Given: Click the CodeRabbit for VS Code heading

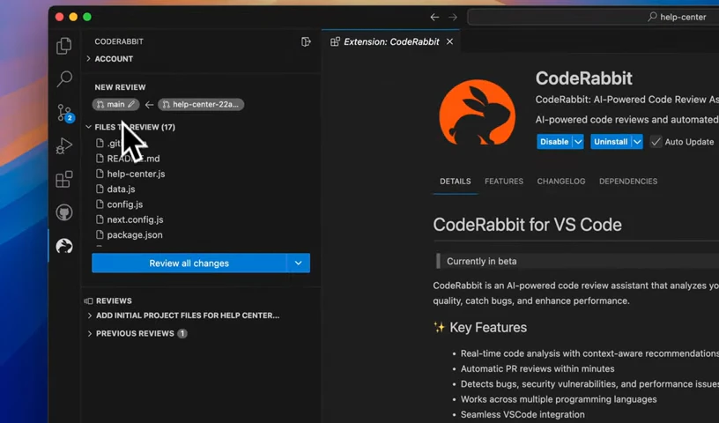Looking at the screenshot, I should pyautogui.click(x=527, y=225).
